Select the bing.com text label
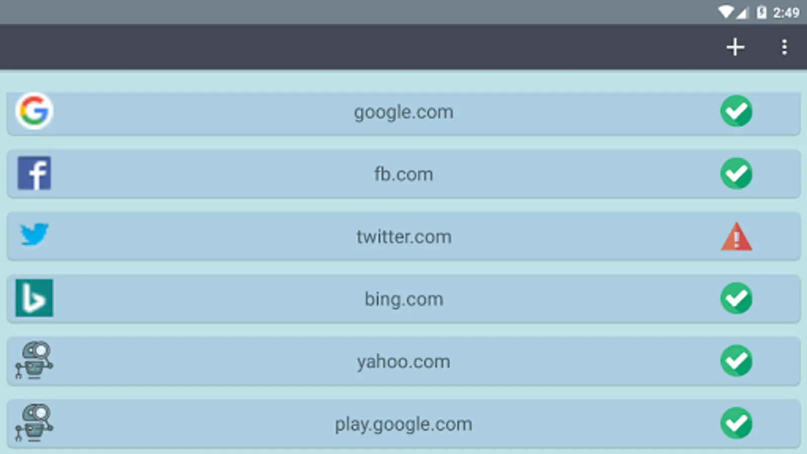The height and width of the screenshot is (454, 807). pos(403,299)
